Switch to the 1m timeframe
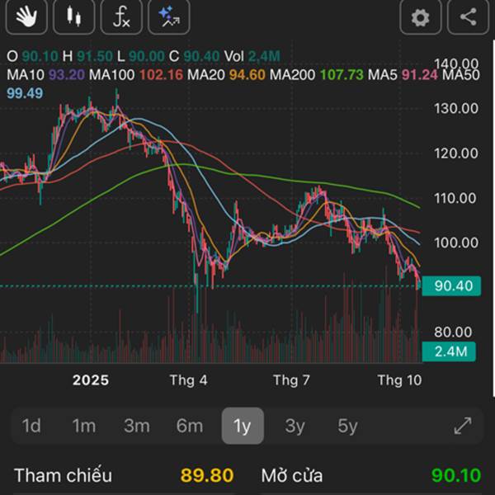The width and height of the screenshot is (495, 495). [84, 426]
